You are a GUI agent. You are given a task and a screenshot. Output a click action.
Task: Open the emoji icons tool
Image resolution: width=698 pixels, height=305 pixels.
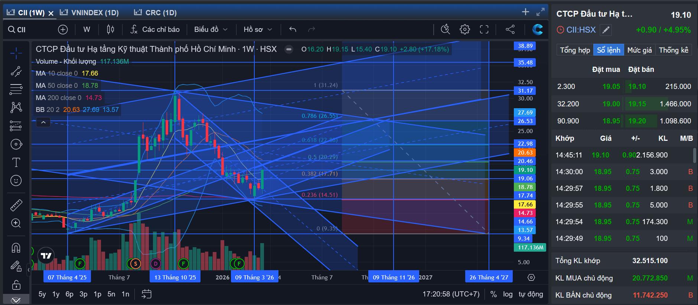(16, 180)
